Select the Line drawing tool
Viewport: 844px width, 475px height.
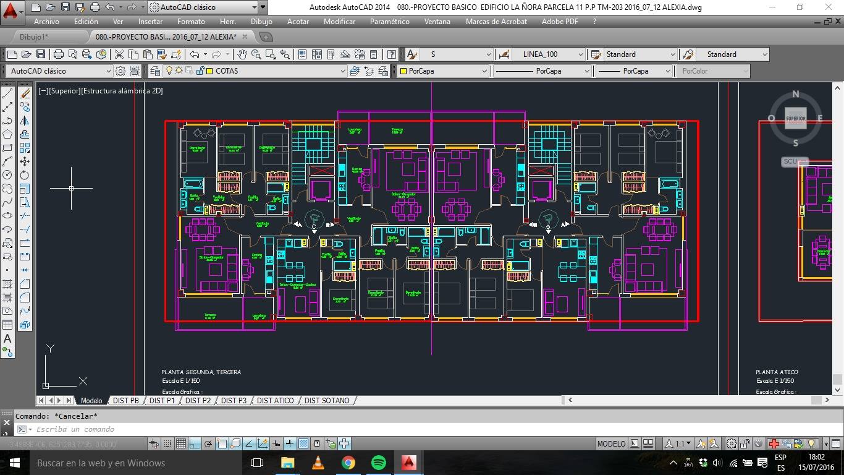[x=8, y=93]
